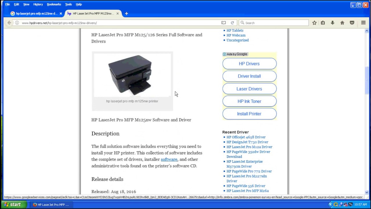
Task: Open the HP Tablets category link
Action: point(235,30)
